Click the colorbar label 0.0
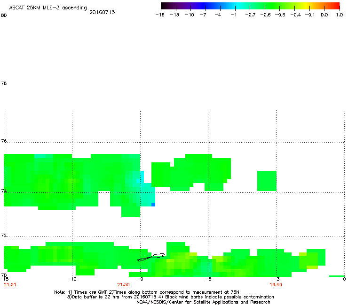This screenshot has height=305, width=348. coord(324,15)
